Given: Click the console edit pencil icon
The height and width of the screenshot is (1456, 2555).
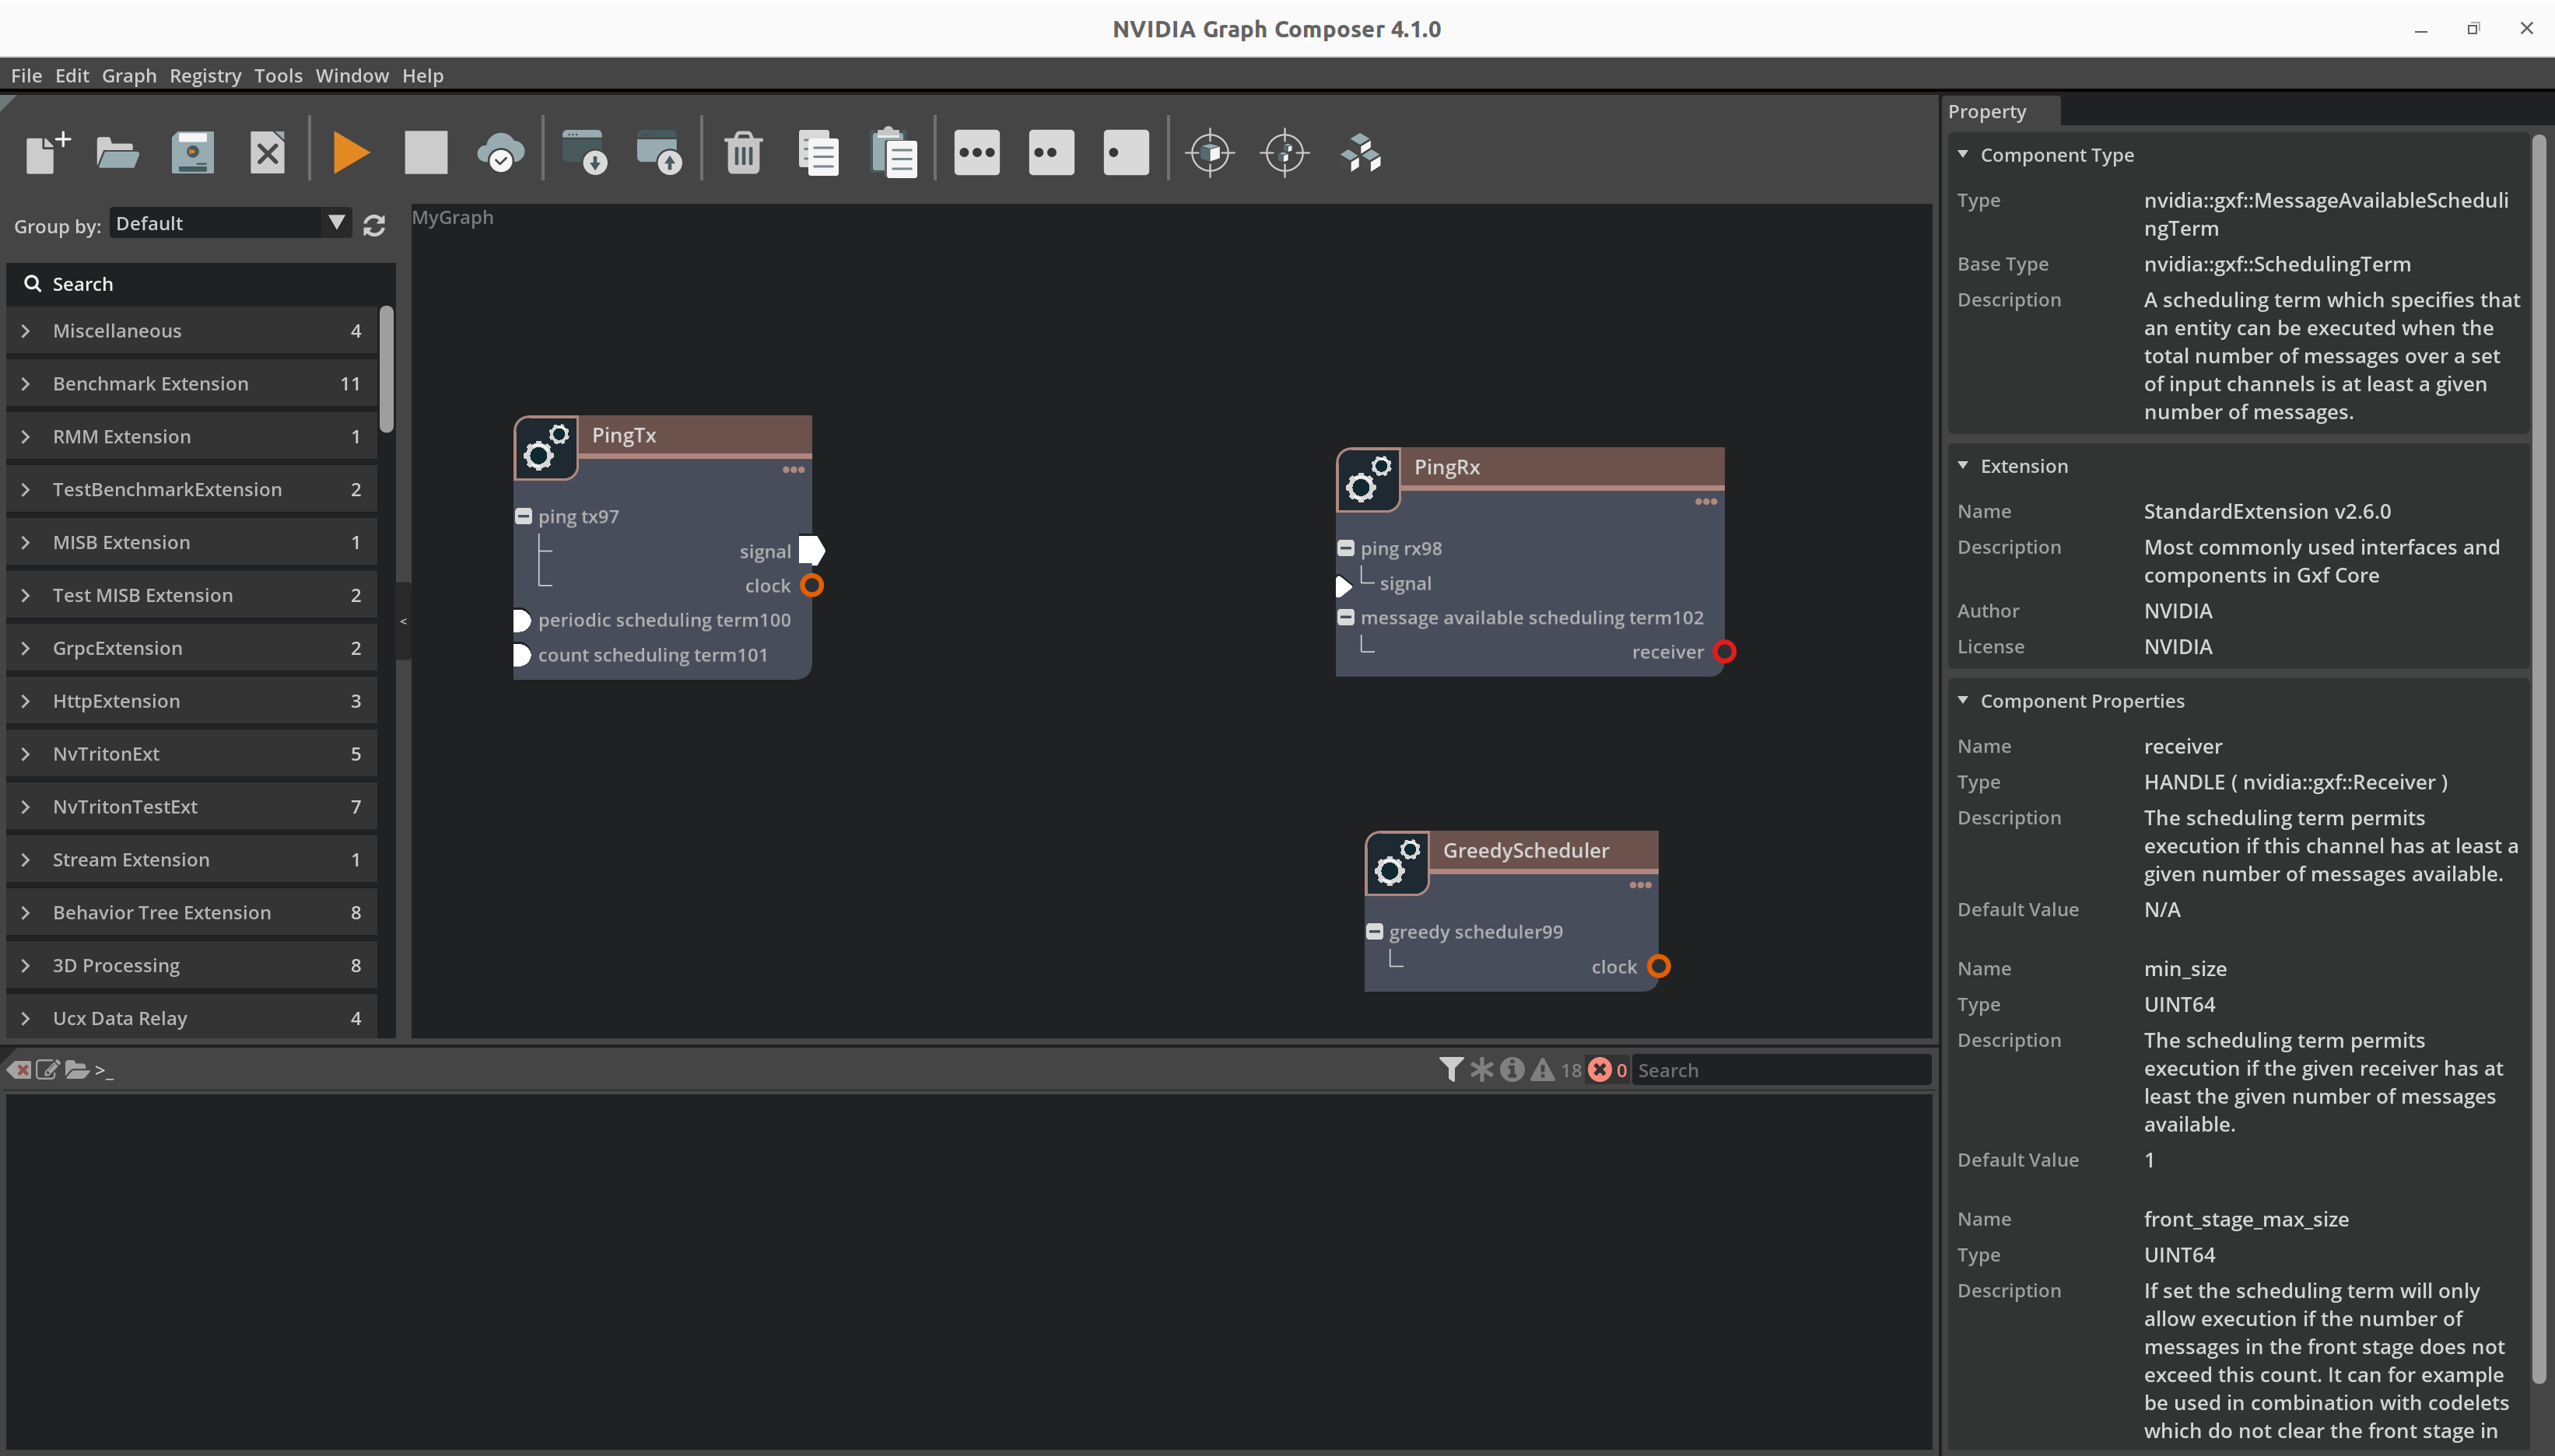Looking at the screenshot, I should pos(47,1070).
